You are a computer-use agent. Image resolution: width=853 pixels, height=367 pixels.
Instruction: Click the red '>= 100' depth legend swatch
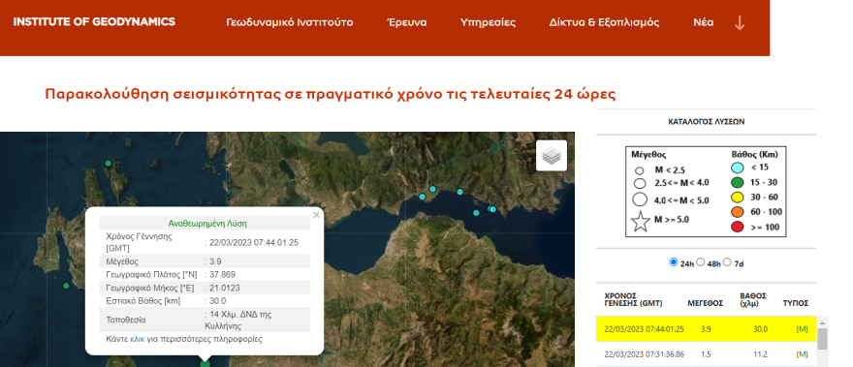click(738, 228)
